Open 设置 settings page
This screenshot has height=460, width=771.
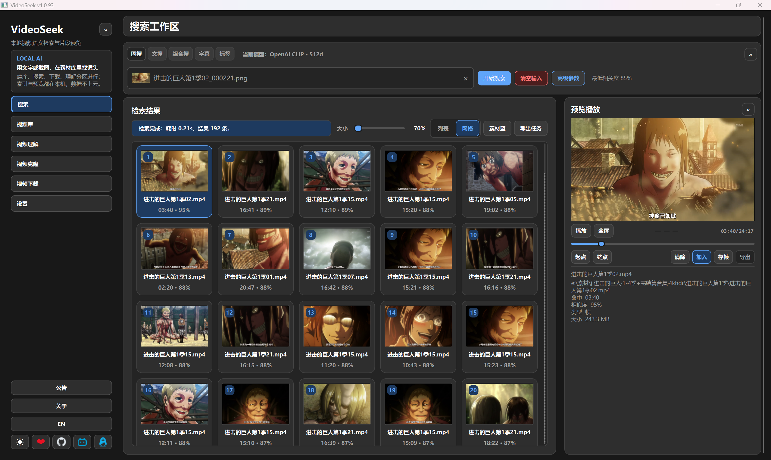tap(61, 204)
